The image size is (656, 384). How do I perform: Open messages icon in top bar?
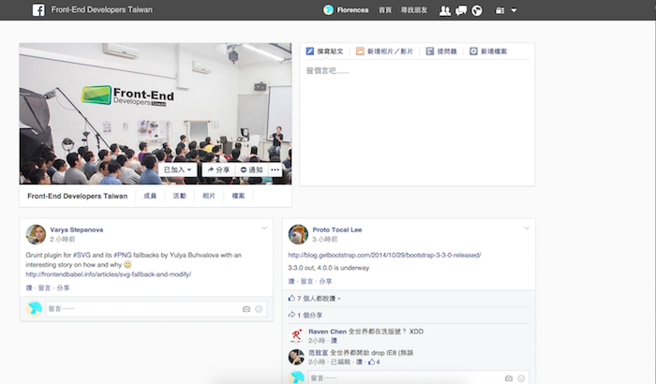click(461, 10)
